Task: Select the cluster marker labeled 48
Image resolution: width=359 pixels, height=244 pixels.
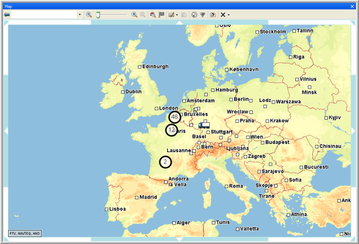Action: click(174, 117)
